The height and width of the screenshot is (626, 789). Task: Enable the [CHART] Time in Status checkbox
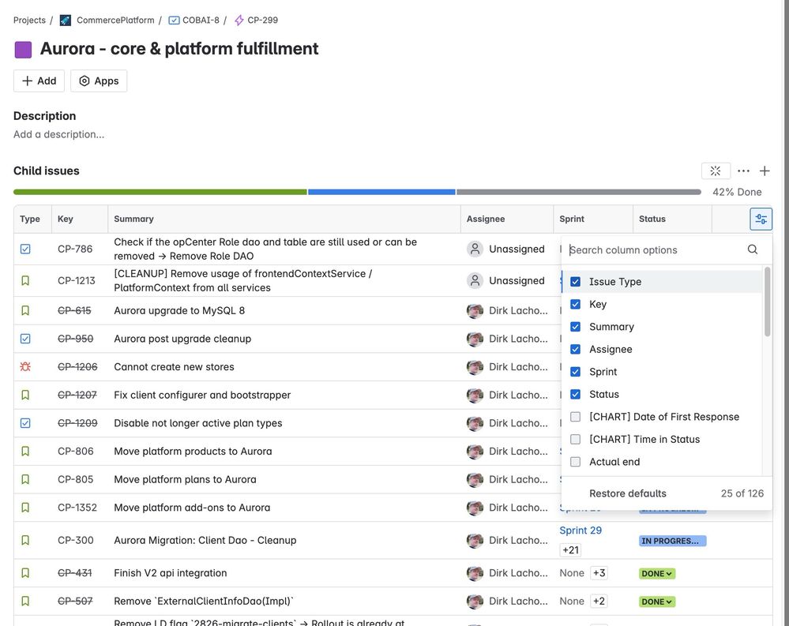pos(575,439)
